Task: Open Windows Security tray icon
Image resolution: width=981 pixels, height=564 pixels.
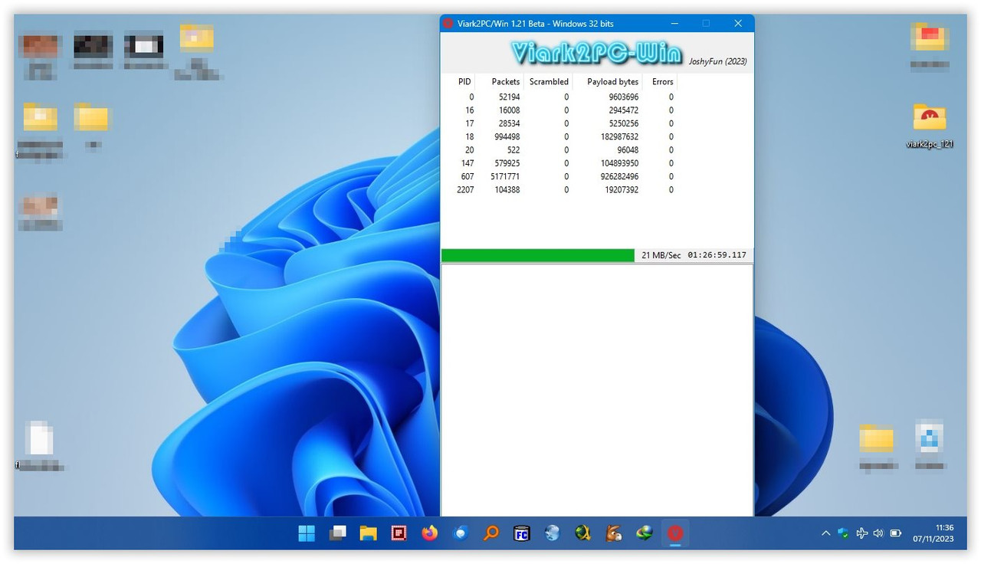Action: pos(843,533)
